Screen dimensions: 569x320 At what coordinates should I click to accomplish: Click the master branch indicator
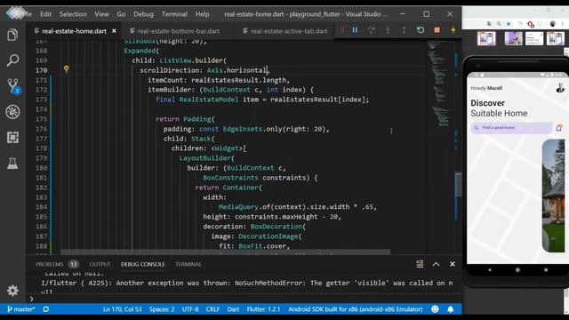point(20,309)
